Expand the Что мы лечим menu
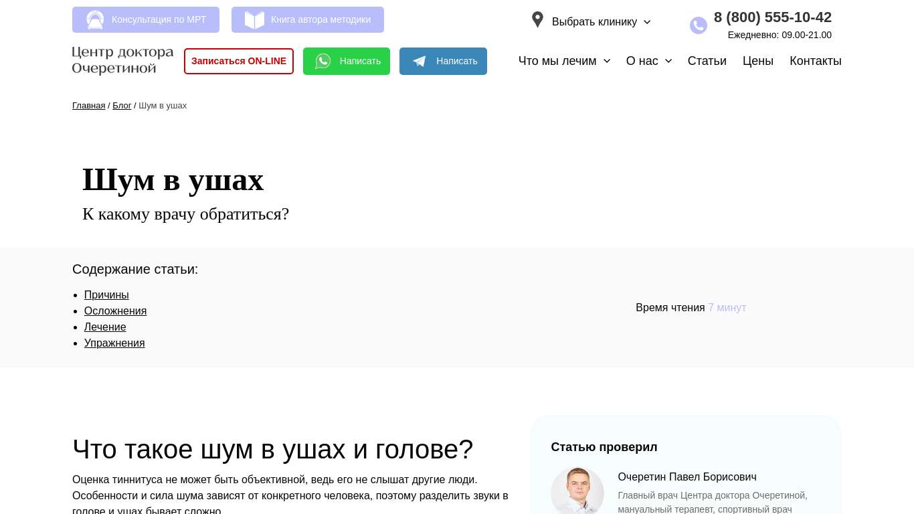This screenshot has height=514, width=914. click(564, 61)
